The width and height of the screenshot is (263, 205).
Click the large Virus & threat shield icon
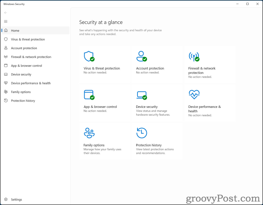[89, 56]
